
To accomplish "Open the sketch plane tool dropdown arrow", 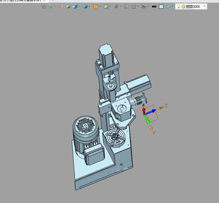I will pos(55,7).
